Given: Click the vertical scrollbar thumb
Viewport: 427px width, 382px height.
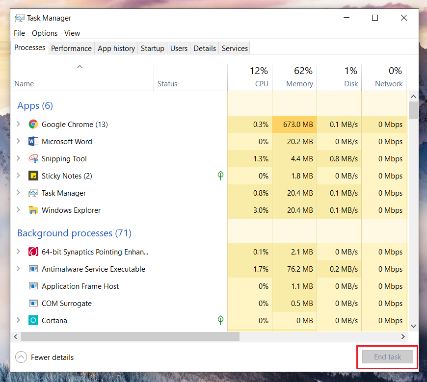Looking at the screenshot, I should [x=413, y=110].
